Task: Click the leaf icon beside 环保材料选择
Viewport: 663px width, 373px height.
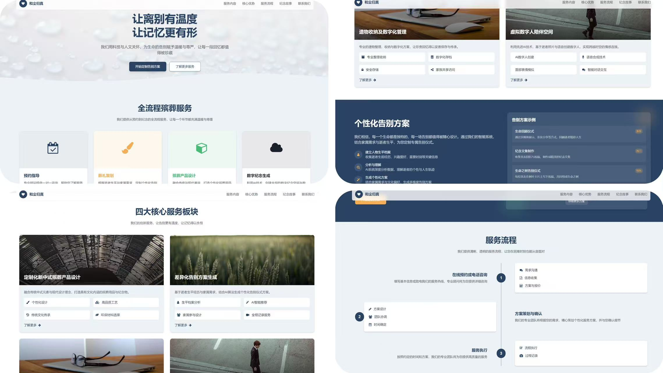Action: point(97,315)
